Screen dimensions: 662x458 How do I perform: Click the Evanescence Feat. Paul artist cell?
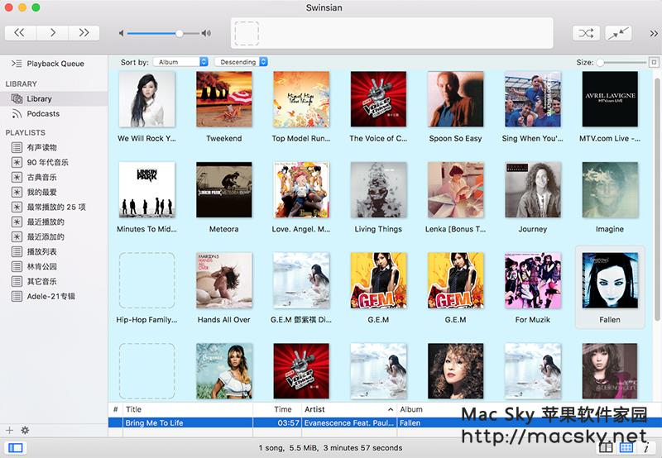(x=349, y=423)
